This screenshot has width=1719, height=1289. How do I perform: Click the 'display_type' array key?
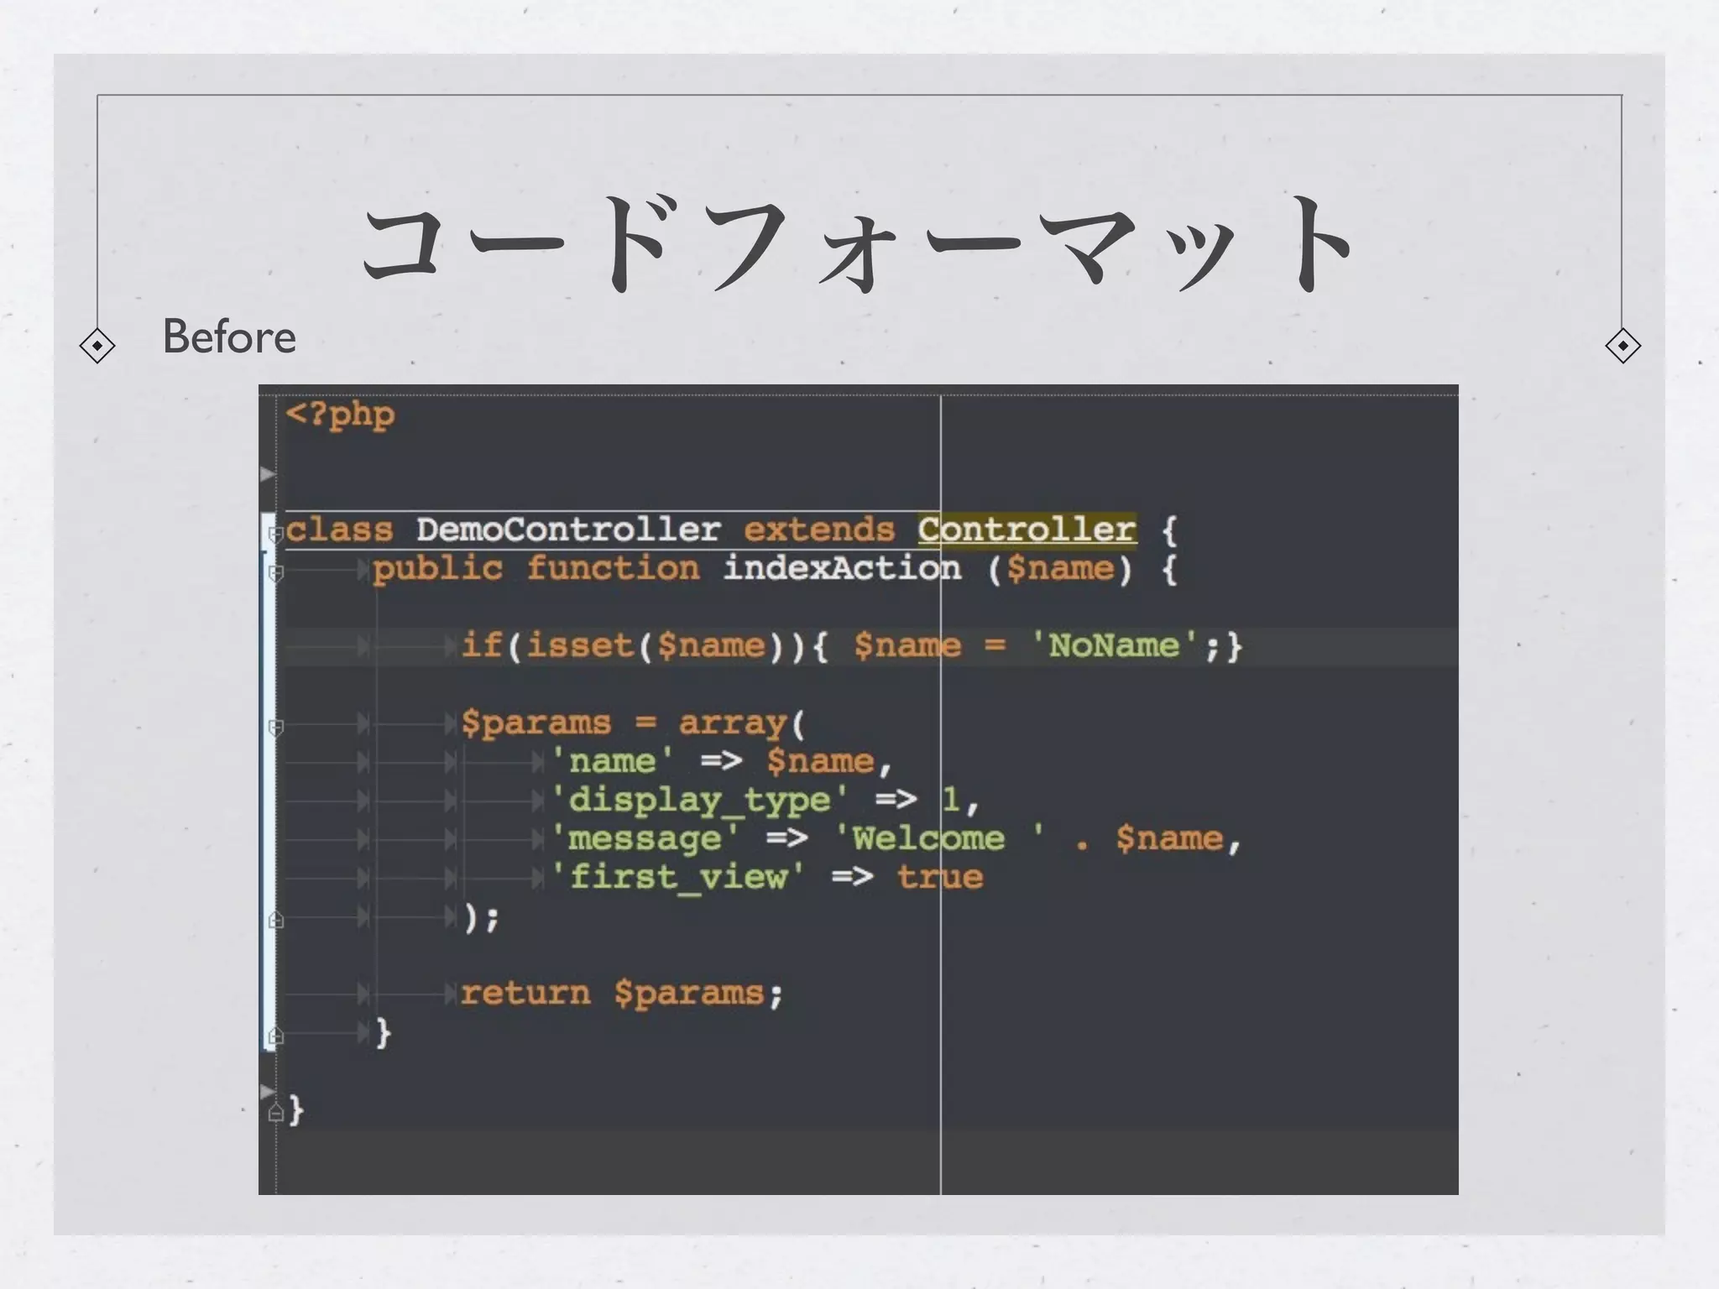pos(699,801)
